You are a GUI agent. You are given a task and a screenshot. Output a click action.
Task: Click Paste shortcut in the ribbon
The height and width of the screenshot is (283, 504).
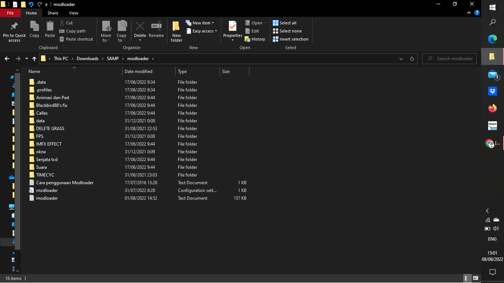click(x=76, y=39)
